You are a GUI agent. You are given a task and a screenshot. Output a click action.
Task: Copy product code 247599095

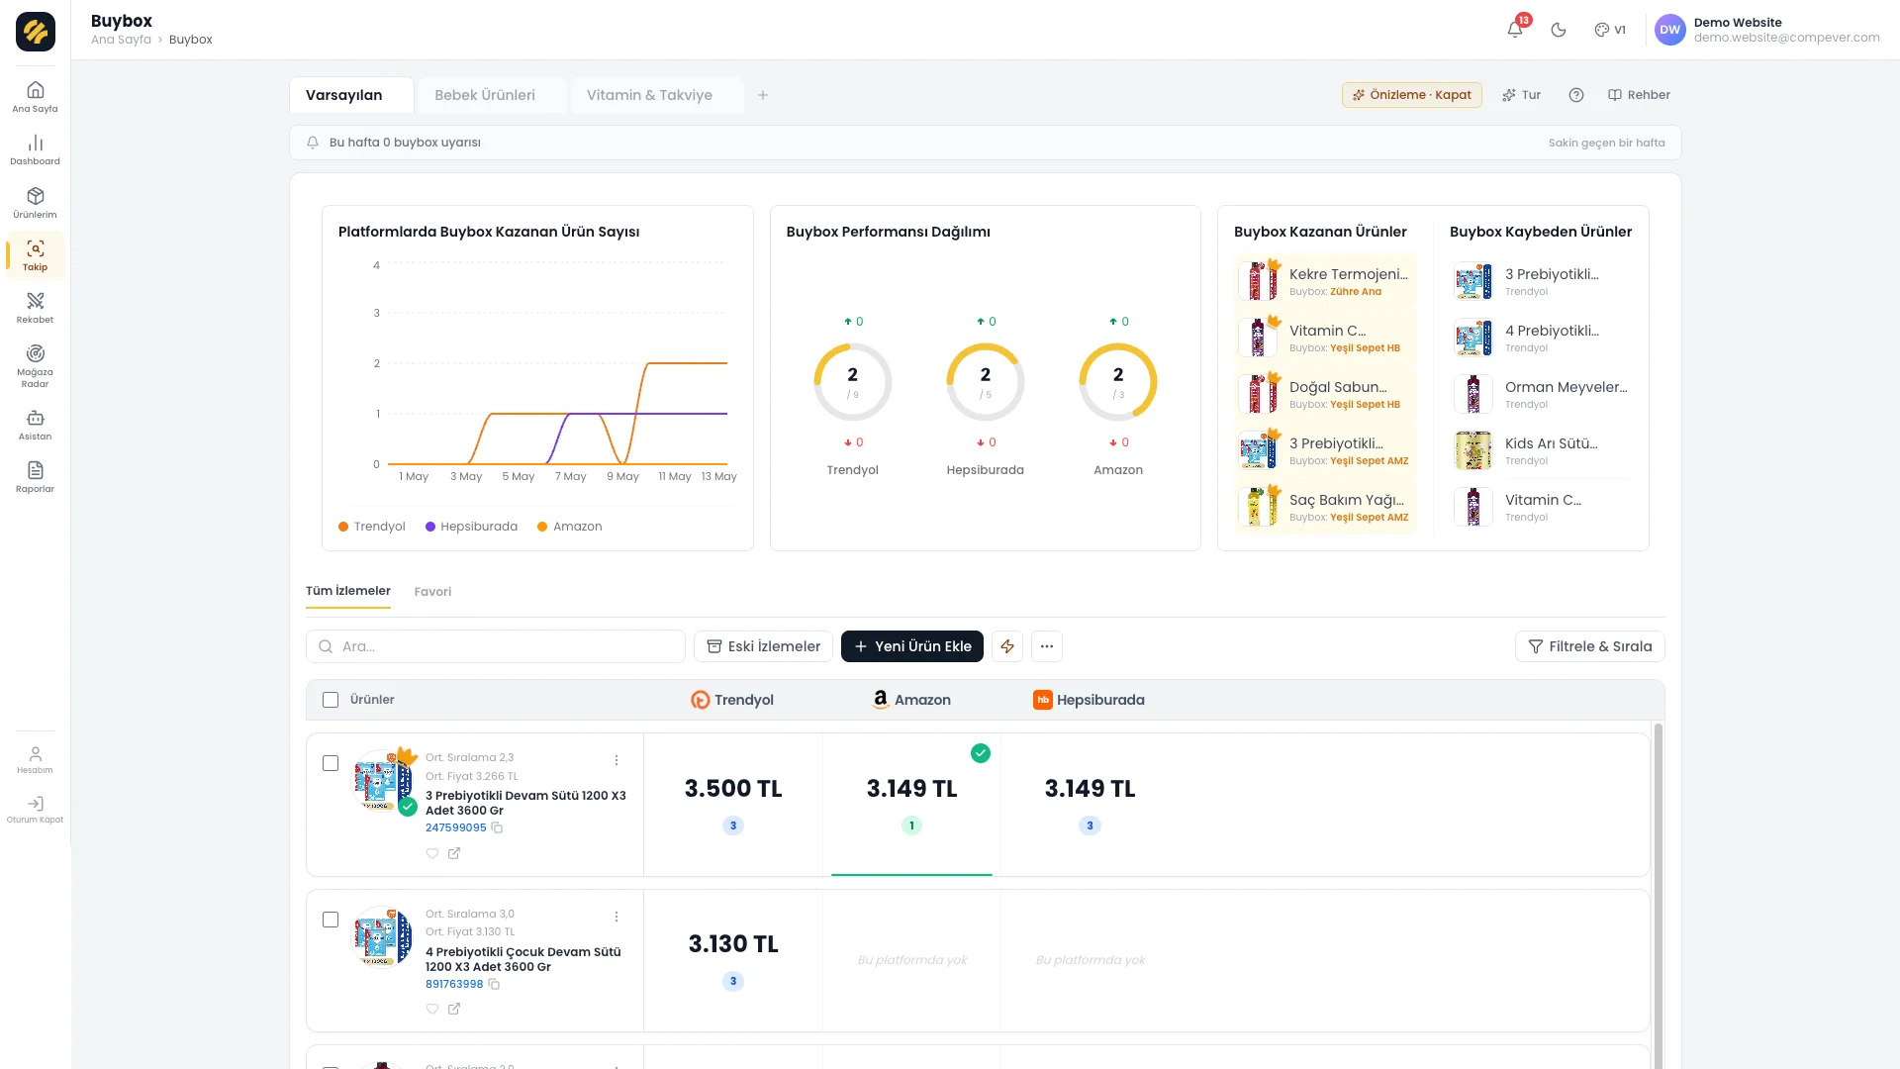point(498,827)
